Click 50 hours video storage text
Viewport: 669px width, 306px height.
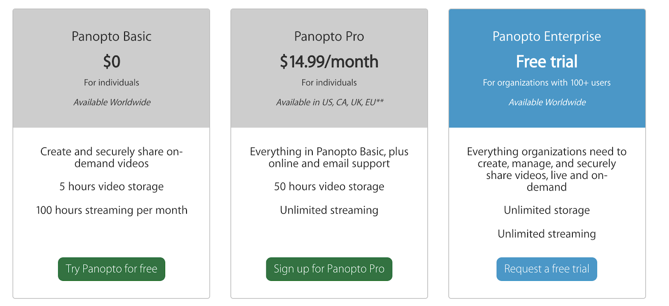[329, 186]
